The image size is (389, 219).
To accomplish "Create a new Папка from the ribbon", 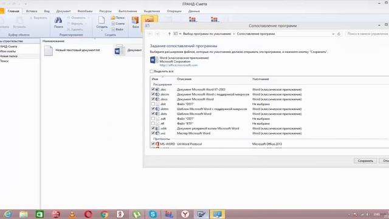I will (117, 18).
